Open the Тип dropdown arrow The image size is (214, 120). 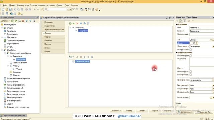pyautogui.click(x=211, y=40)
